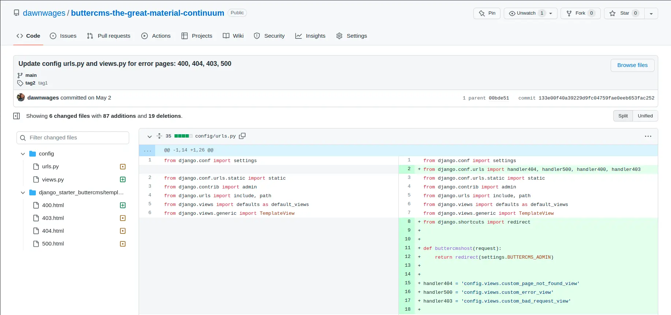Click the modified icon beside urls.py
The width and height of the screenshot is (671, 315).
(123, 167)
